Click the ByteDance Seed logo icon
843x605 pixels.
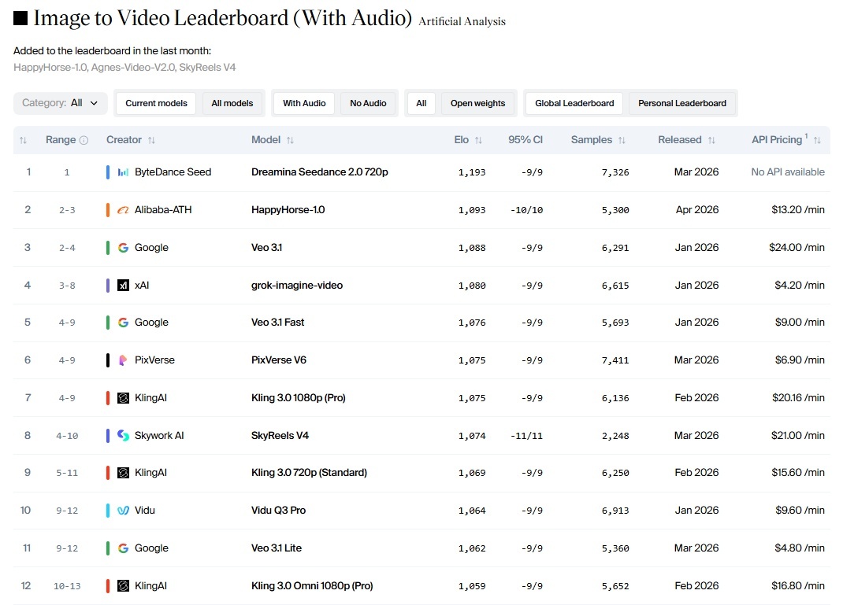(x=123, y=172)
